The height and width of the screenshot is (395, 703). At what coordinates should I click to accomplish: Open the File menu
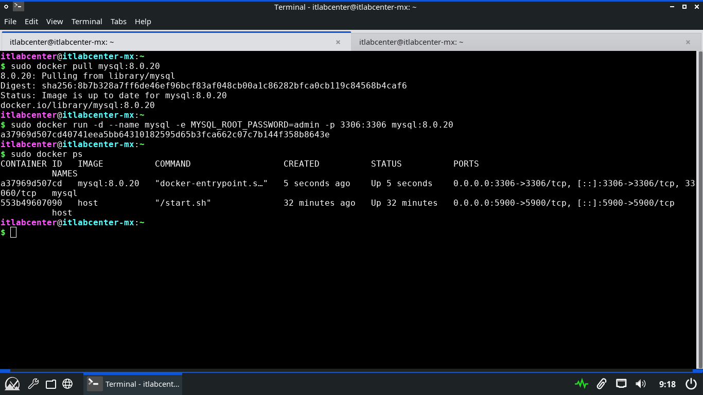pyautogui.click(x=10, y=22)
